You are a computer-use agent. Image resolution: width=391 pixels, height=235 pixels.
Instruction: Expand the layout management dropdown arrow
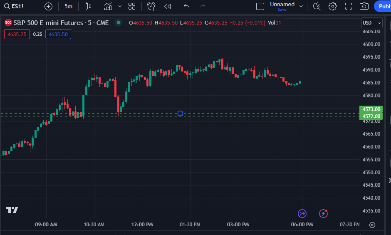pos(301,7)
